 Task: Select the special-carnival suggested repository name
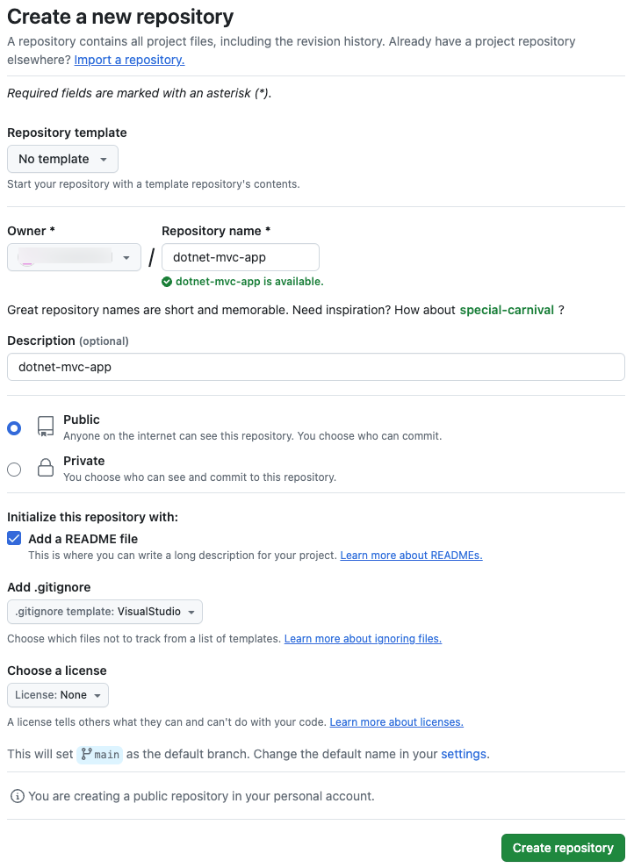point(505,310)
